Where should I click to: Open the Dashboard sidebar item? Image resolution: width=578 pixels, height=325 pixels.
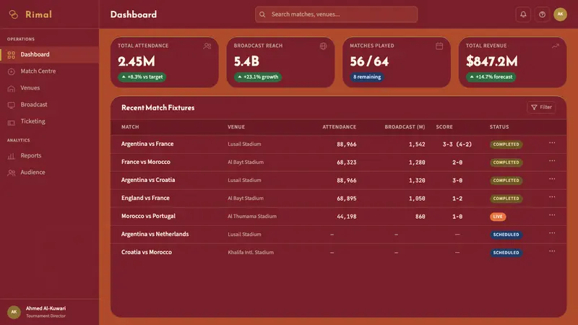(49, 55)
